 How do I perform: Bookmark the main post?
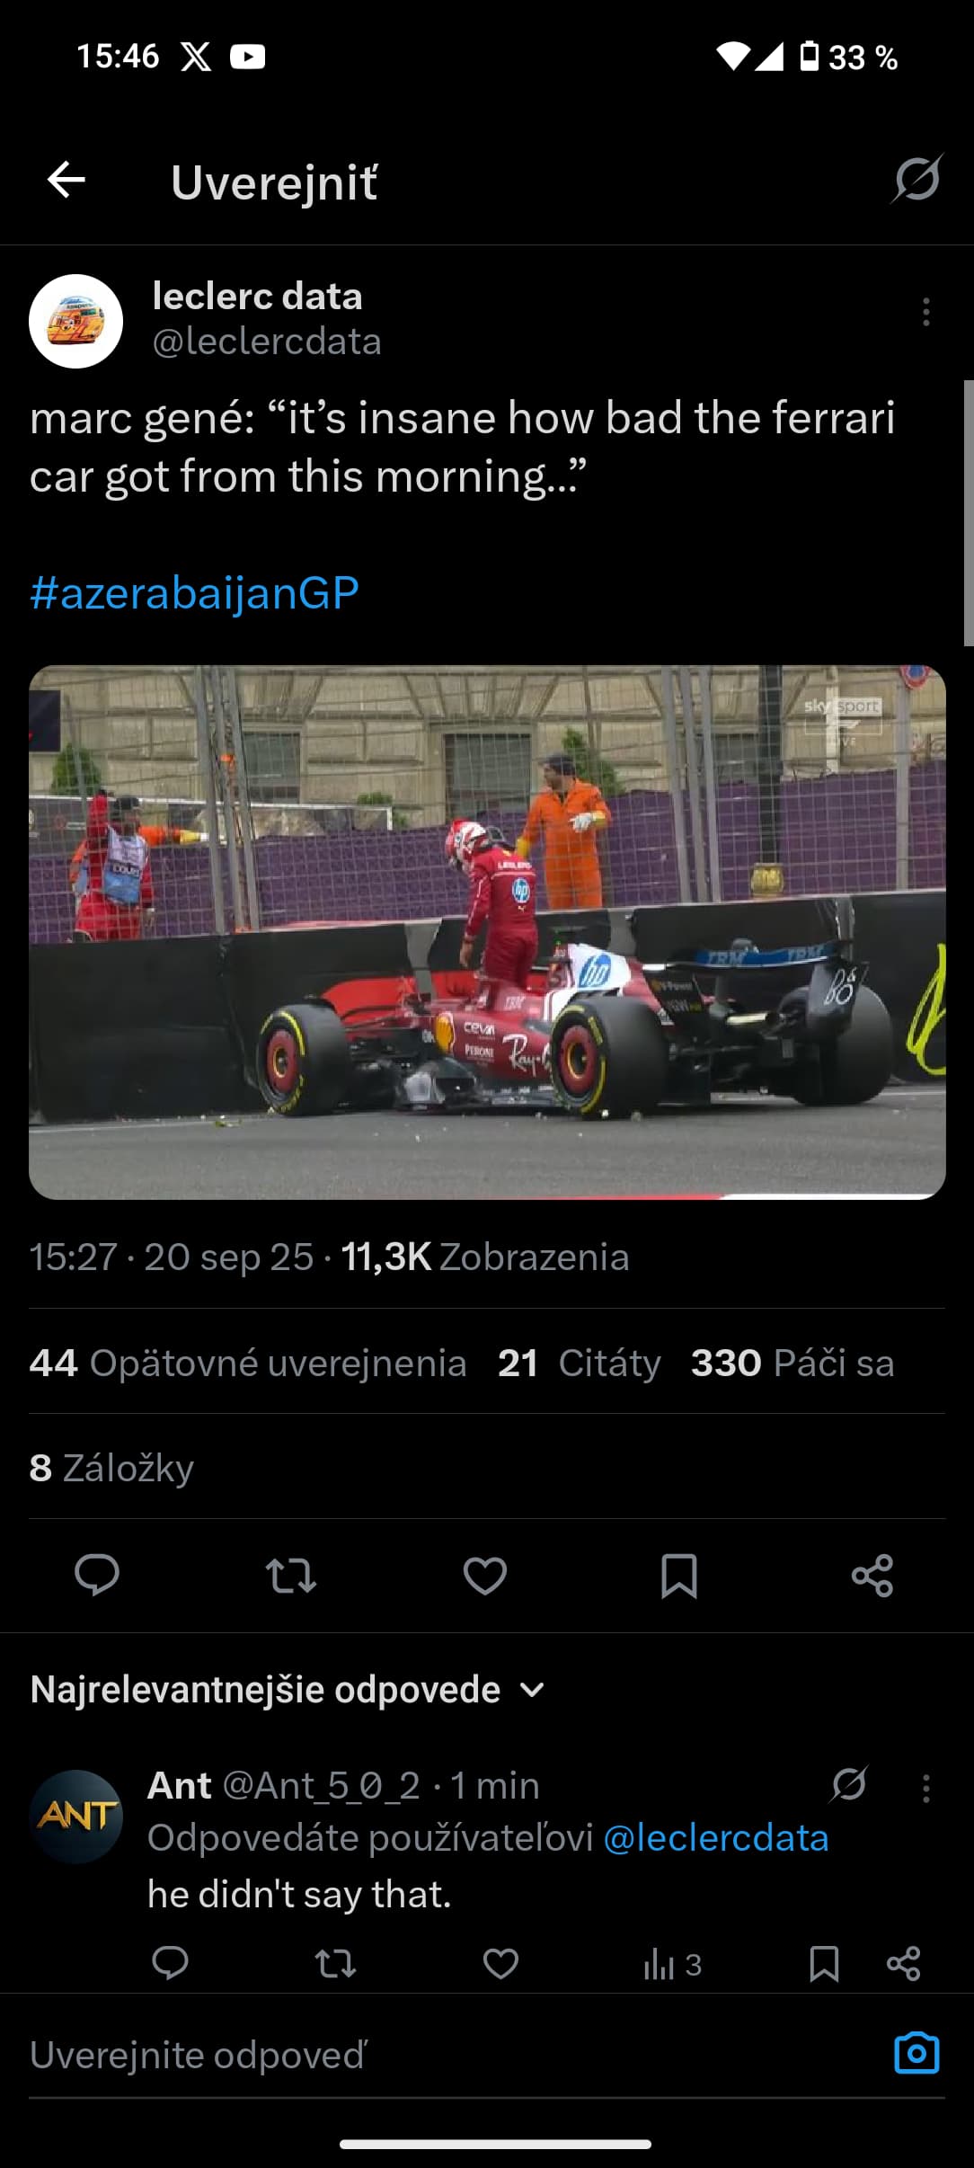point(679,1576)
